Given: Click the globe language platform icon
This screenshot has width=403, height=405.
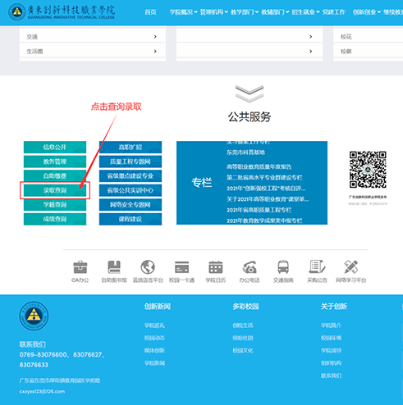Looking at the screenshot, I should (148, 267).
